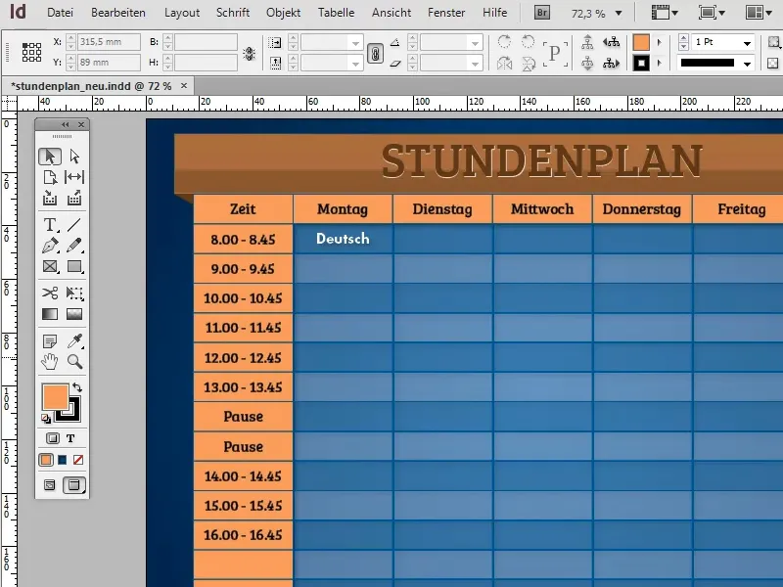Screen dimensions: 783x587
Task: Select the Content Placer tool
Action: (x=74, y=199)
